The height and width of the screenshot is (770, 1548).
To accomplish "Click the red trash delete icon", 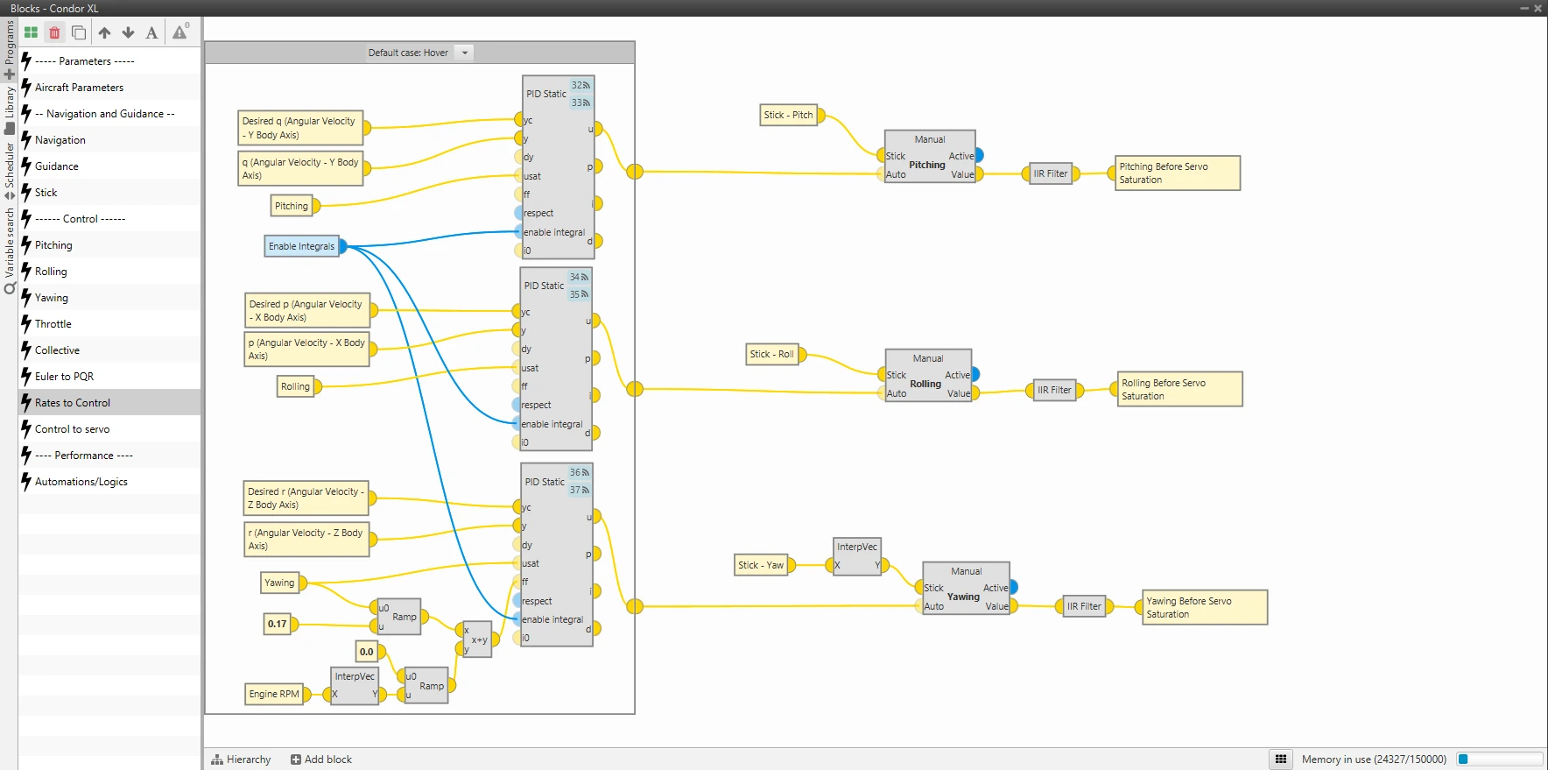I will click(x=54, y=32).
